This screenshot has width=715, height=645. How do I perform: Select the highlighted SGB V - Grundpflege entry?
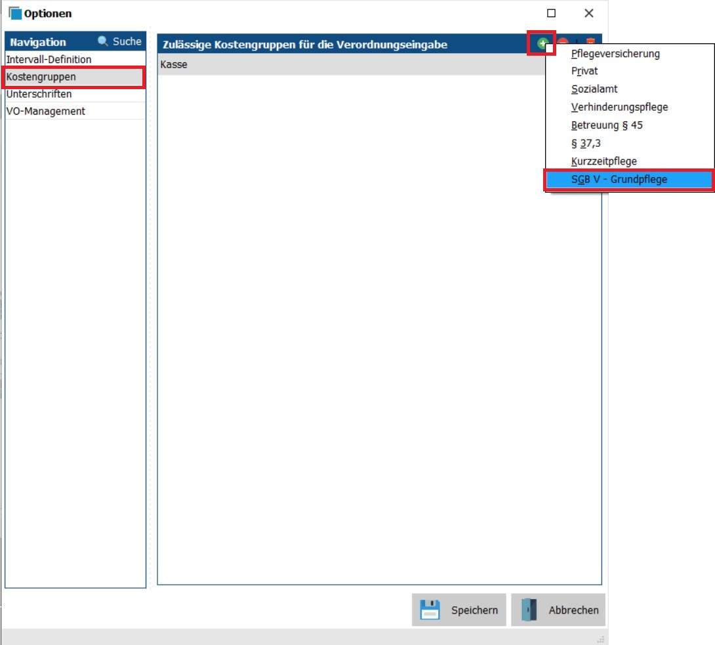[619, 179]
